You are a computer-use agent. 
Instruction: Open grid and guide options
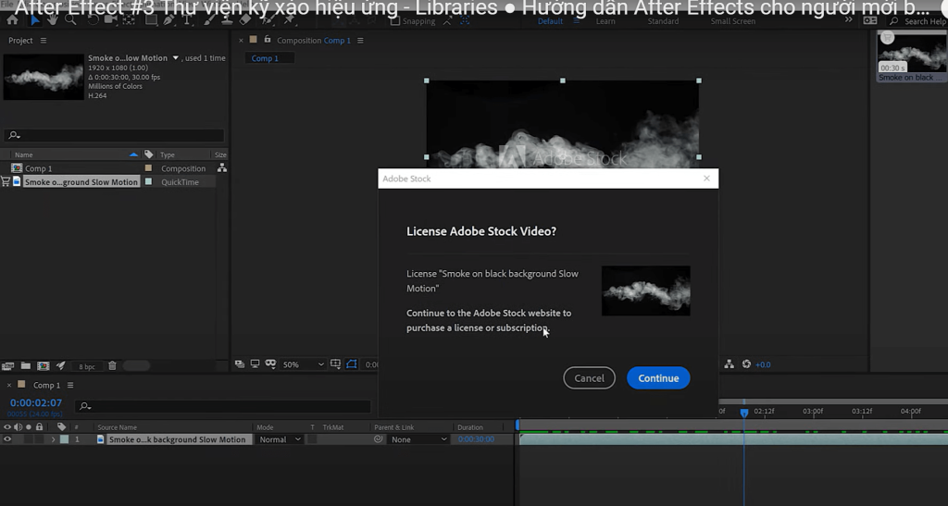335,364
